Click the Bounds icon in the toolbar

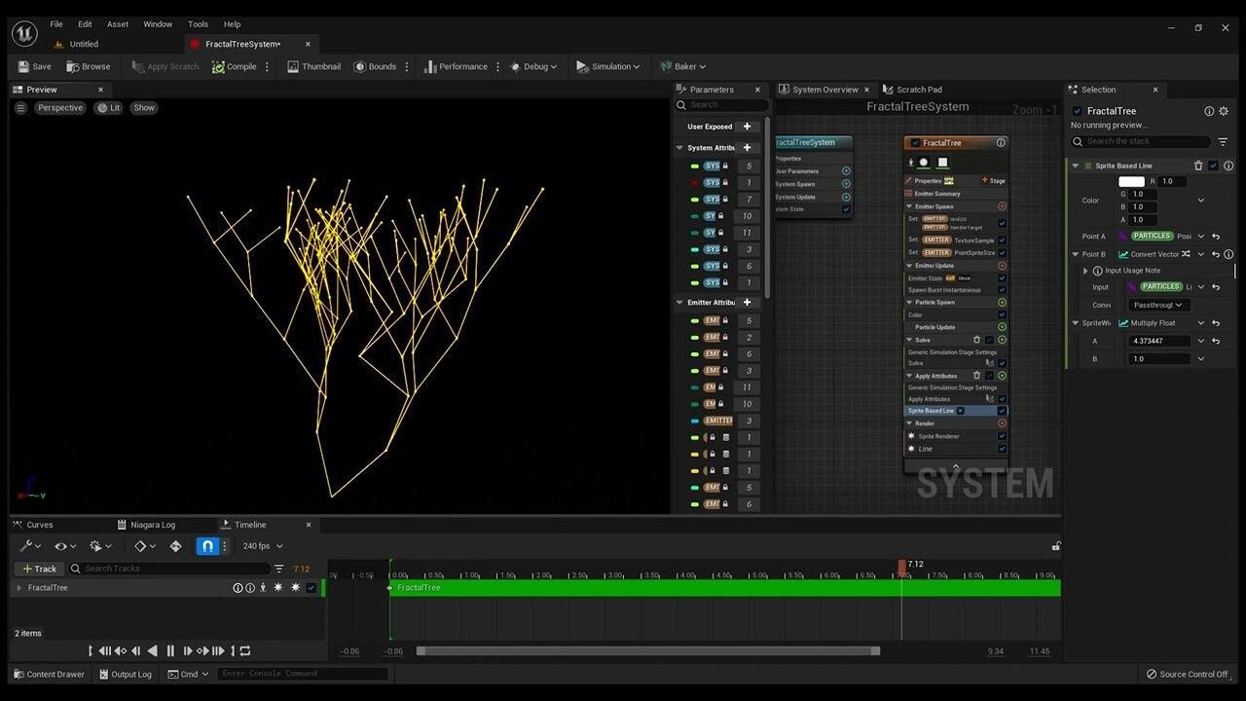pos(361,66)
